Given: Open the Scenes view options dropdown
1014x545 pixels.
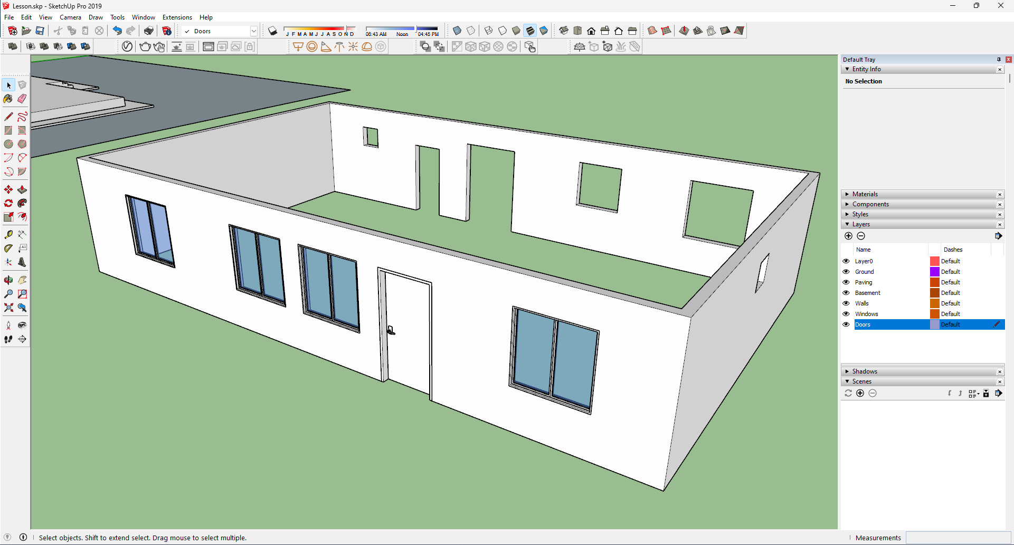Looking at the screenshot, I should click(x=974, y=394).
